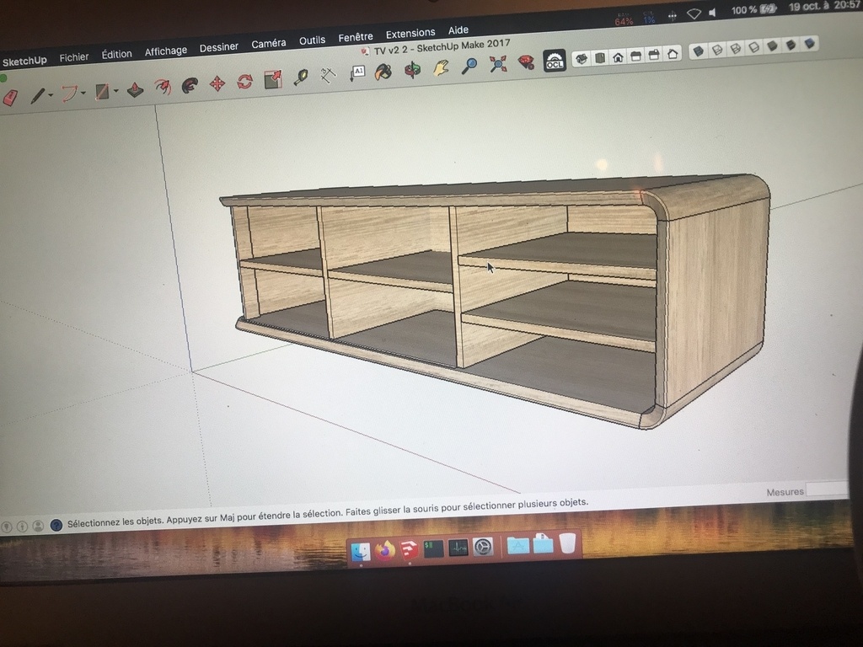
Task: Open Terminal from the Dock
Action: pyautogui.click(x=434, y=548)
